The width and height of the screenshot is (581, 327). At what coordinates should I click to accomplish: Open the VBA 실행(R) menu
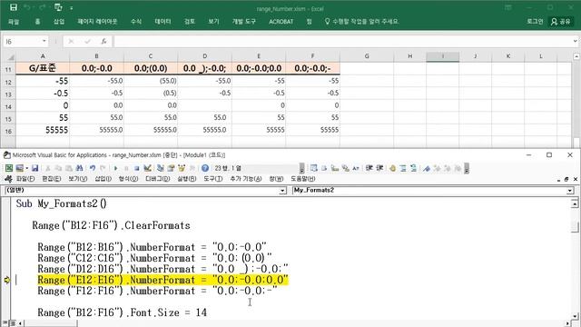tap(187, 179)
